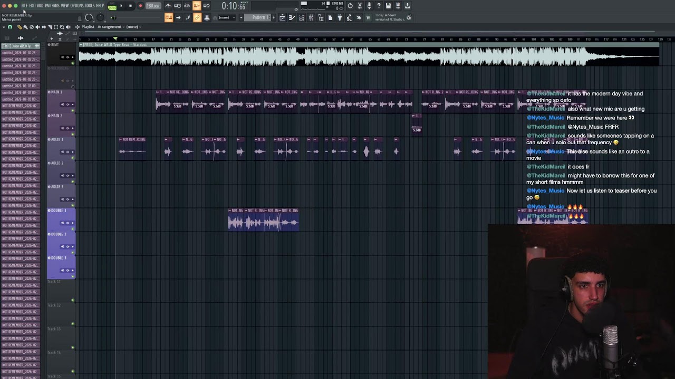Mute the DOUBLE 1 track via green LED

73,229
